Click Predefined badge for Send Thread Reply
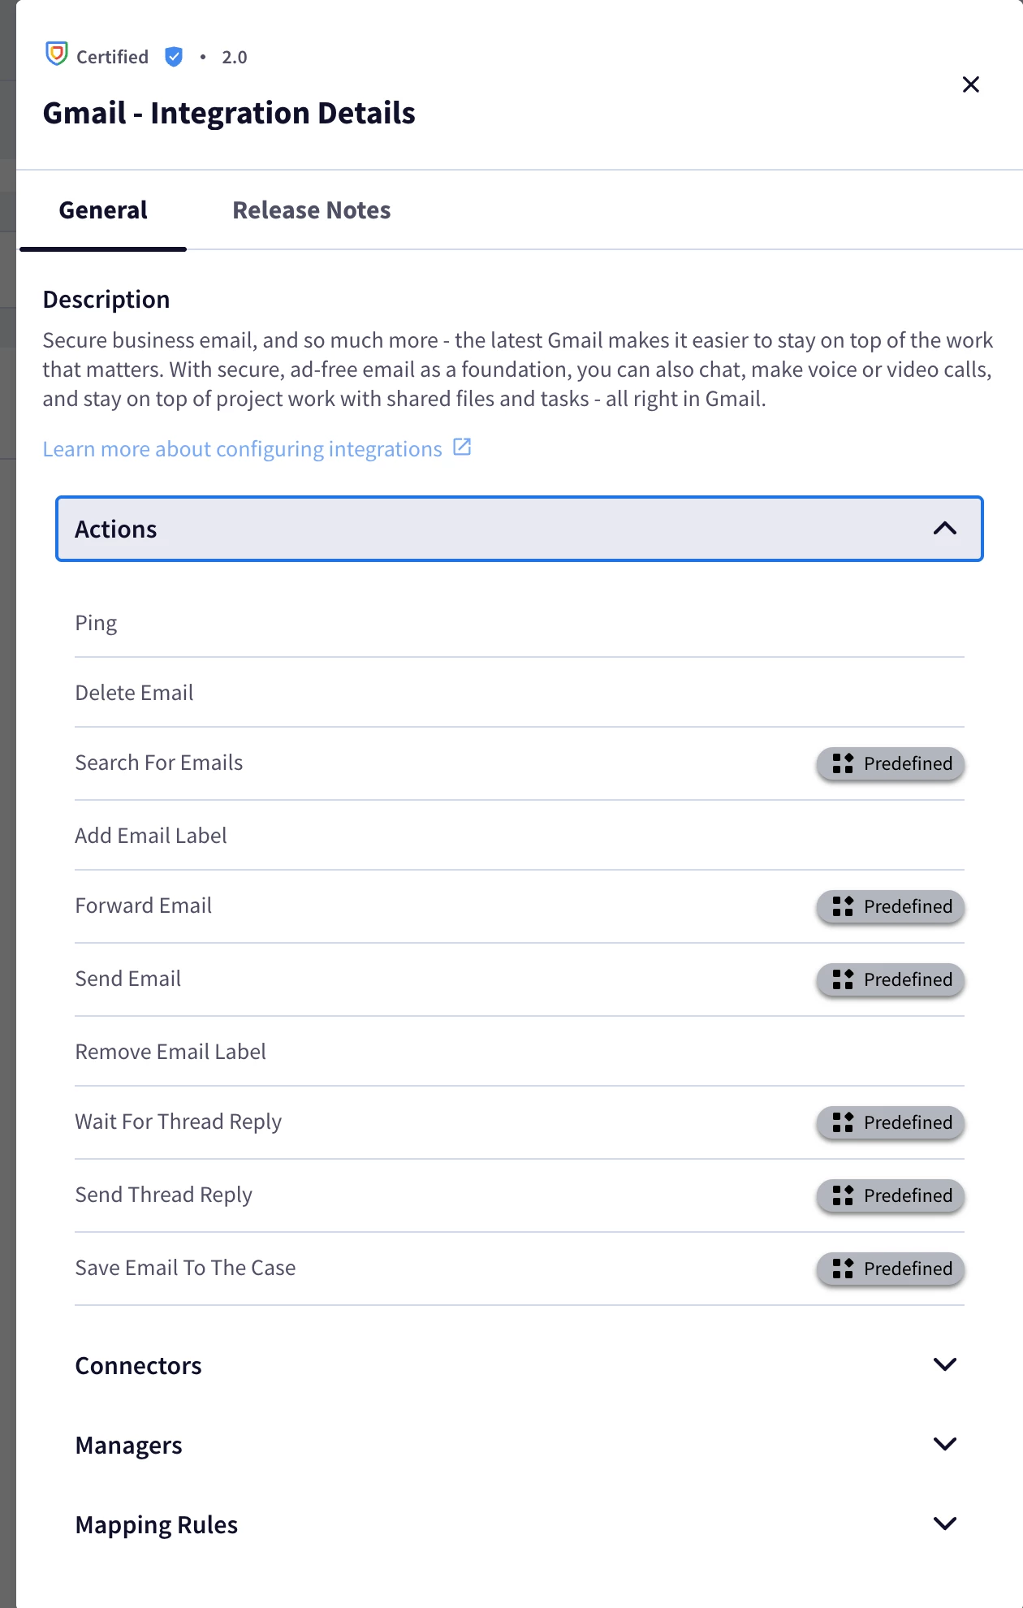 pos(890,1195)
